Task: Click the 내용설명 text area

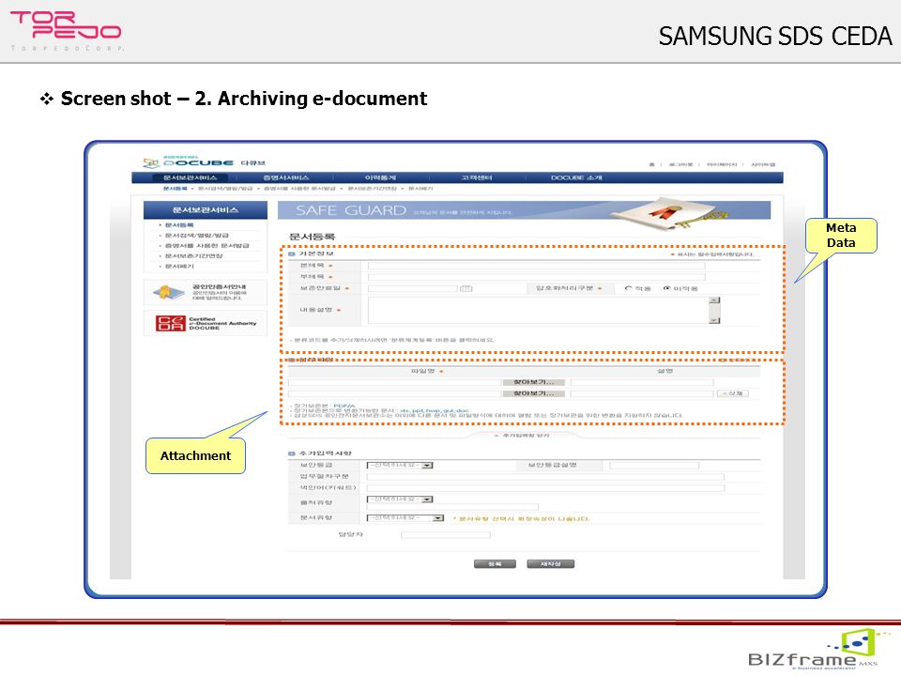Action: [x=539, y=311]
